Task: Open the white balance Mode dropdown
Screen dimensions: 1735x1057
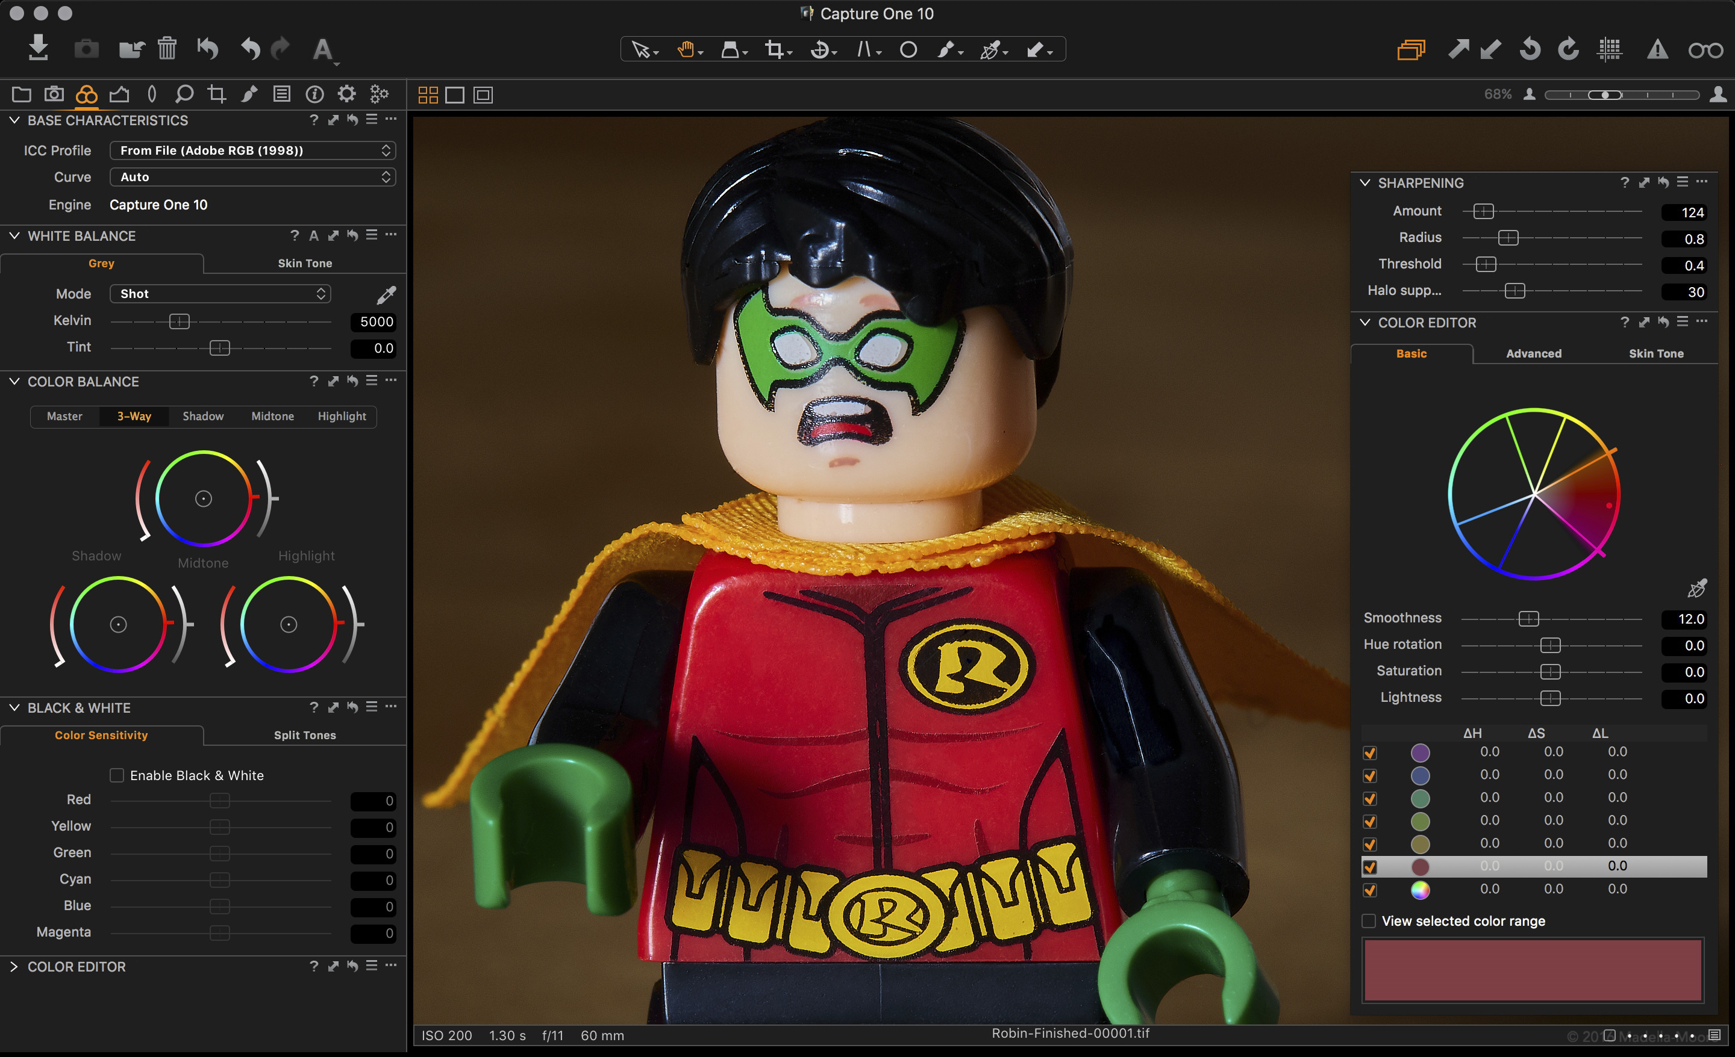Action: click(x=220, y=294)
